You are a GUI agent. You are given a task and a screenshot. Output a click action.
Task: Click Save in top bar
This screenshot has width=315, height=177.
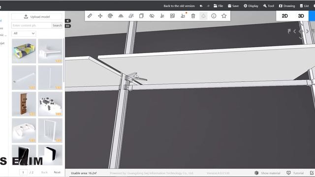[x=233, y=6]
